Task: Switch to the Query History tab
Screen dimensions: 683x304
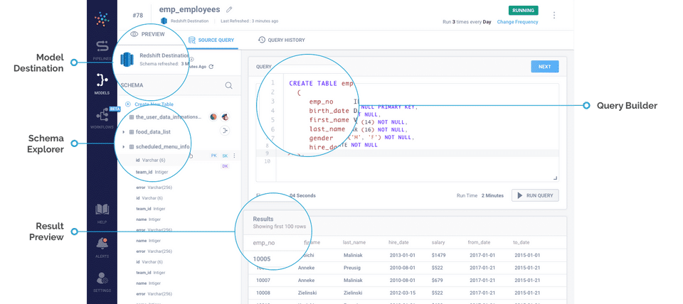Action: (x=282, y=40)
